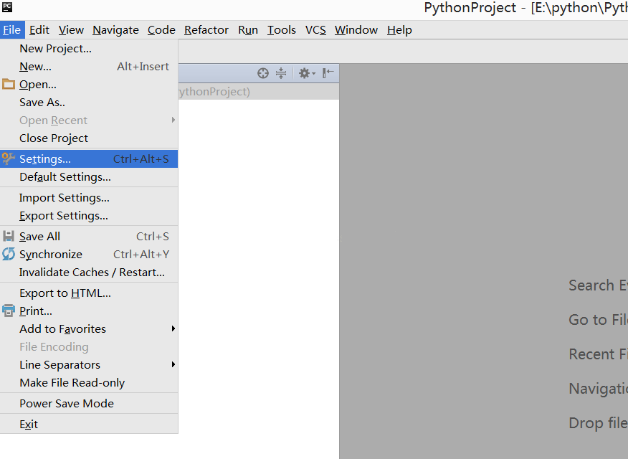Open the VCS menu

coord(315,30)
